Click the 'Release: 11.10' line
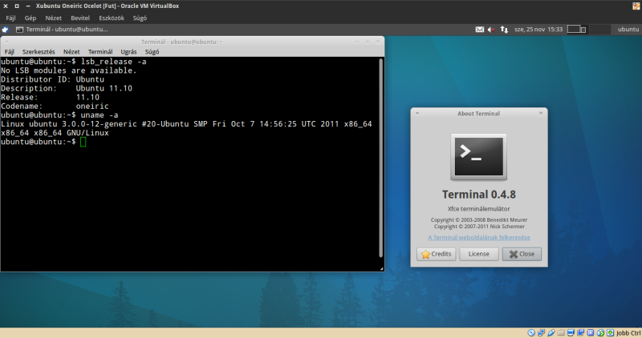642x338 pixels. click(50, 97)
